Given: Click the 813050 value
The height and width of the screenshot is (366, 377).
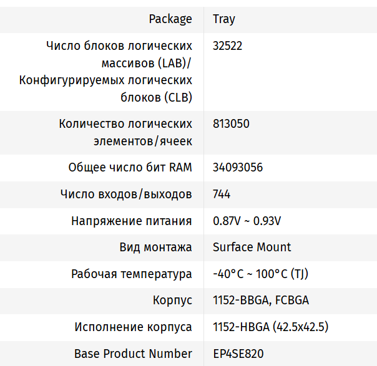Looking at the screenshot, I should (231, 123).
